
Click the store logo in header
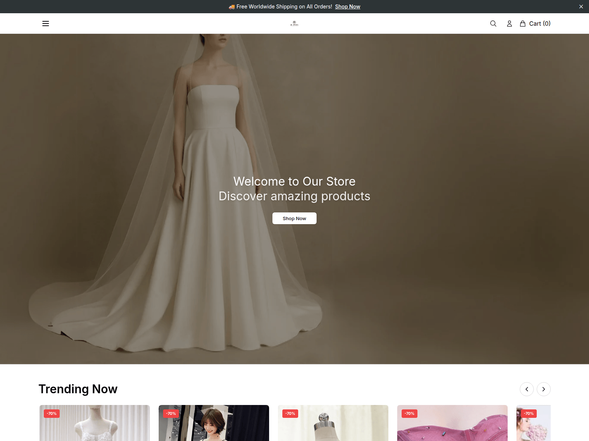click(x=294, y=24)
